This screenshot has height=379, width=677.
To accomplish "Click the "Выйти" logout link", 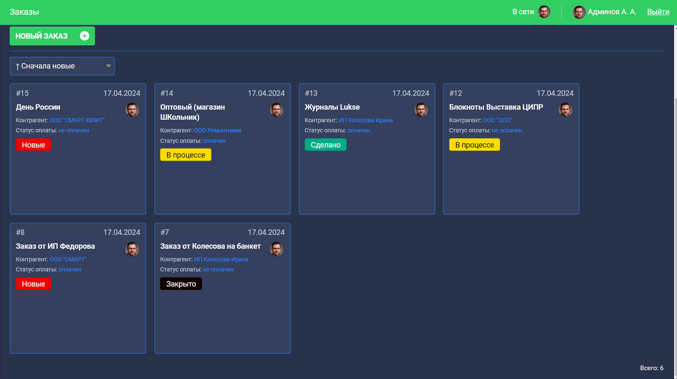I will (x=658, y=12).
